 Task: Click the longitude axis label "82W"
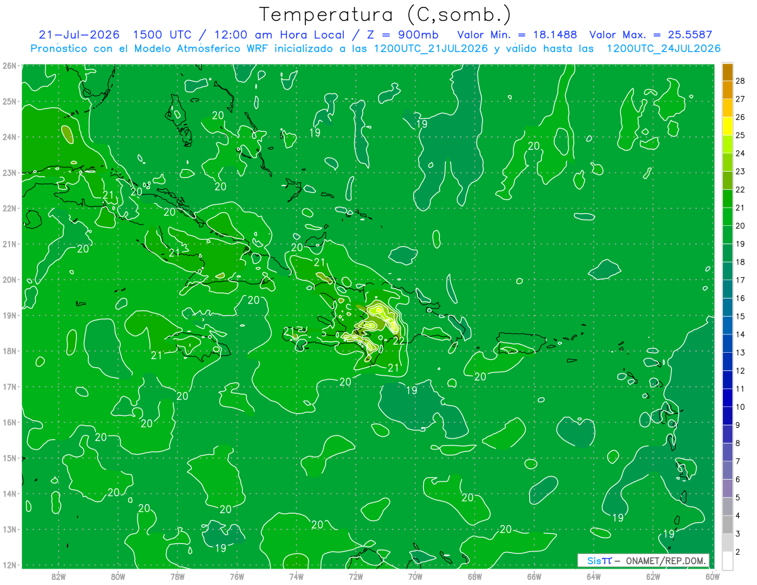(59, 576)
